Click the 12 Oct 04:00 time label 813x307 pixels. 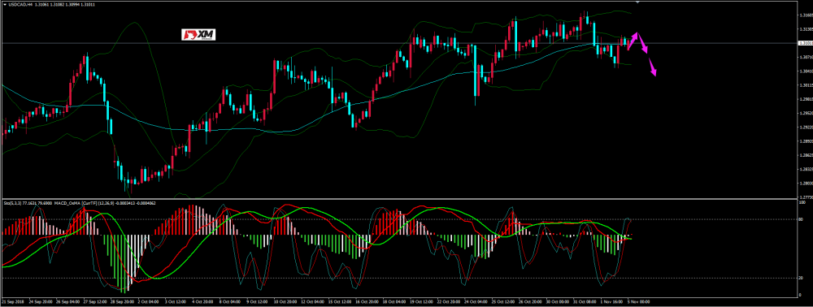[x=313, y=302]
